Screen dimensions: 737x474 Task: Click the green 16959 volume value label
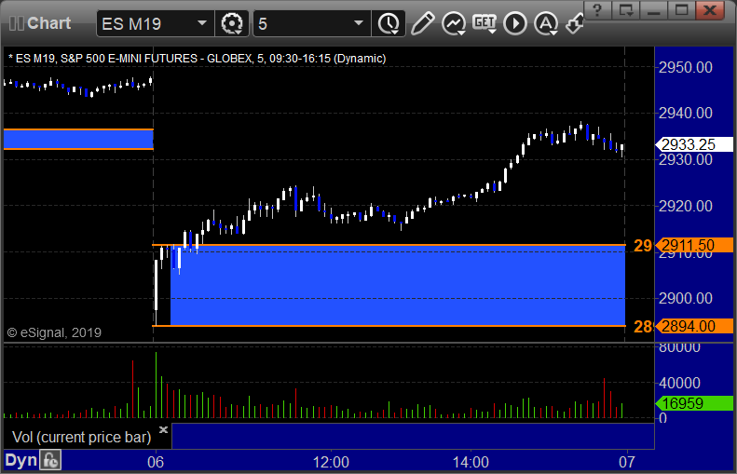click(694, 403)
